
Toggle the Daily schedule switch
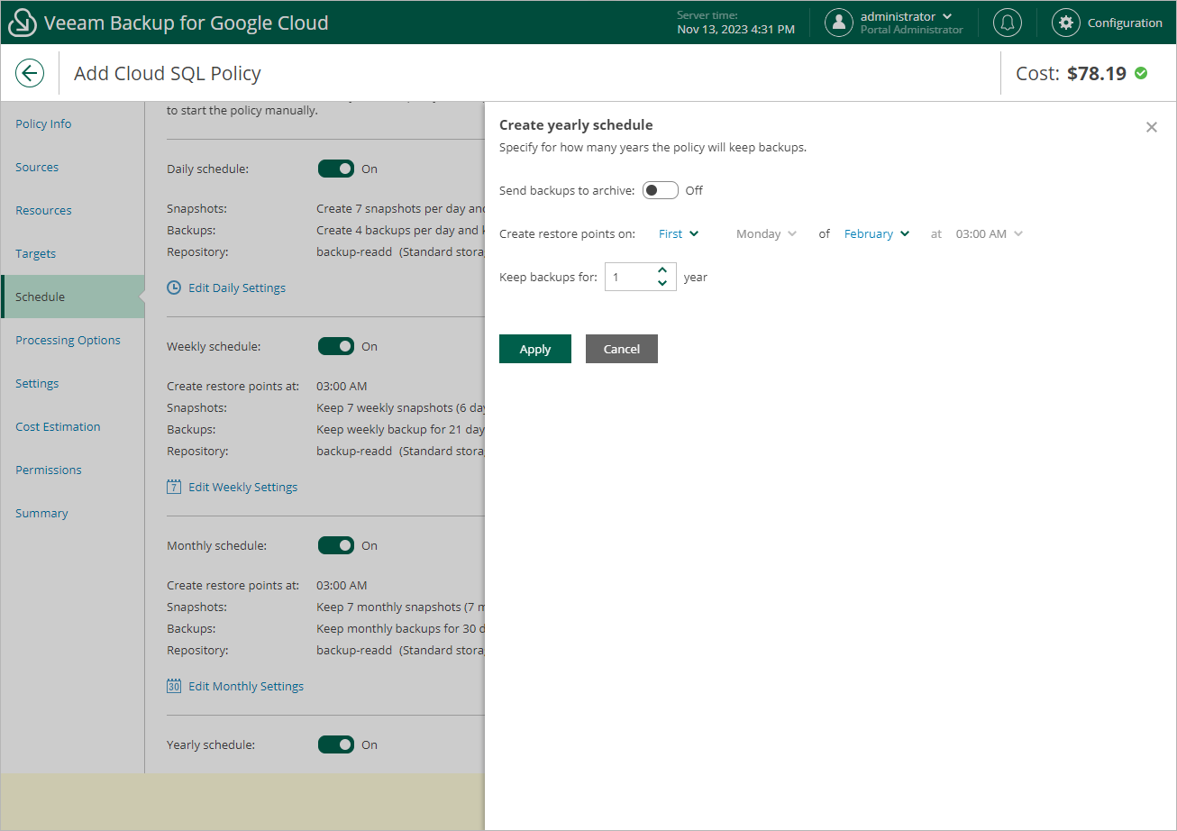pos(336,169)
